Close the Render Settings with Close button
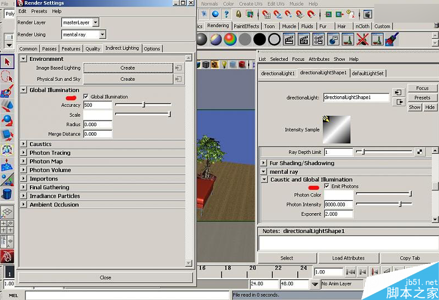439x300 pixels. (106, 277)
